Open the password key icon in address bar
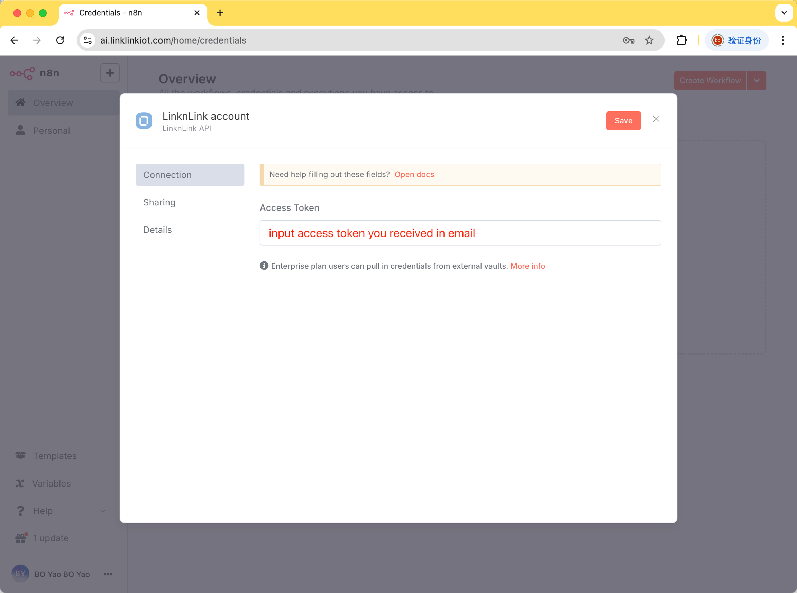Image resolution: width=797 pixels, height=593 pixels. point(629,40)
